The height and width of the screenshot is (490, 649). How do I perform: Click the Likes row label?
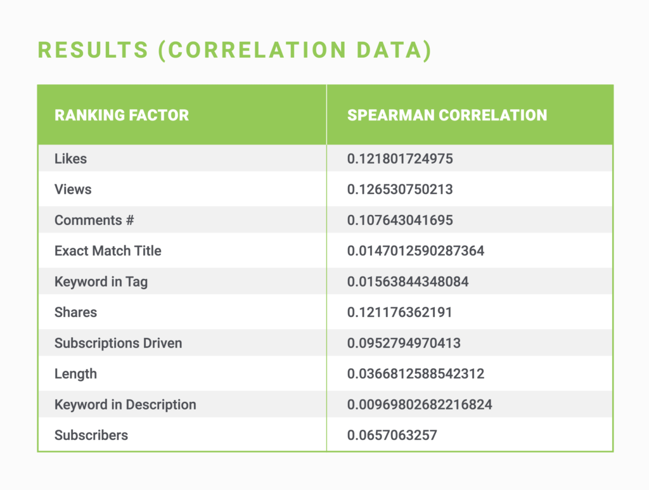click(x=70, y=158)
